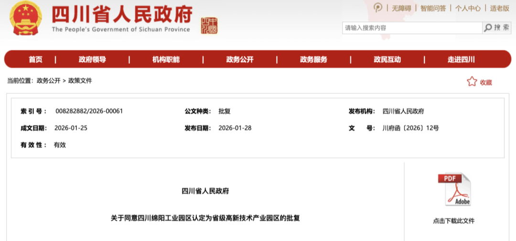Open the 政府领导 menu
Image resolution: width=516 pixels, height=241 pixels.
(92, 60)
